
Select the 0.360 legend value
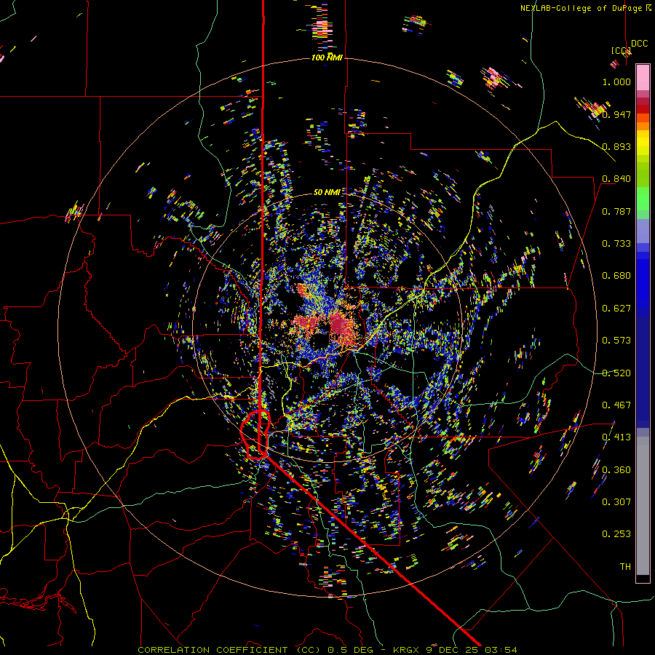[x=616, y=470]
